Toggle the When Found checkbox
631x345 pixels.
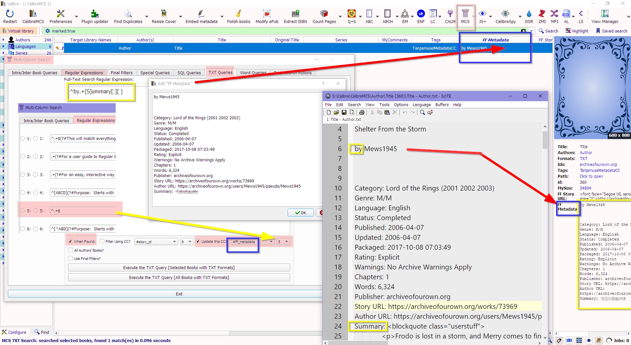[x=70, y=241]
